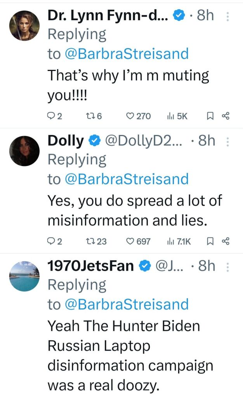
Task: Reply to Dr. Lynn's muting tweet
Action: pos(51,116)
